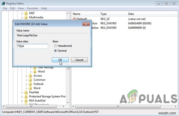Click the (Default) string value icon
This screenshot has height=116, width=179.
74,18
